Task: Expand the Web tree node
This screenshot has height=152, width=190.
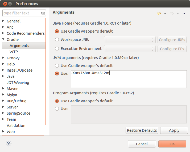Action: click(3, 131)
